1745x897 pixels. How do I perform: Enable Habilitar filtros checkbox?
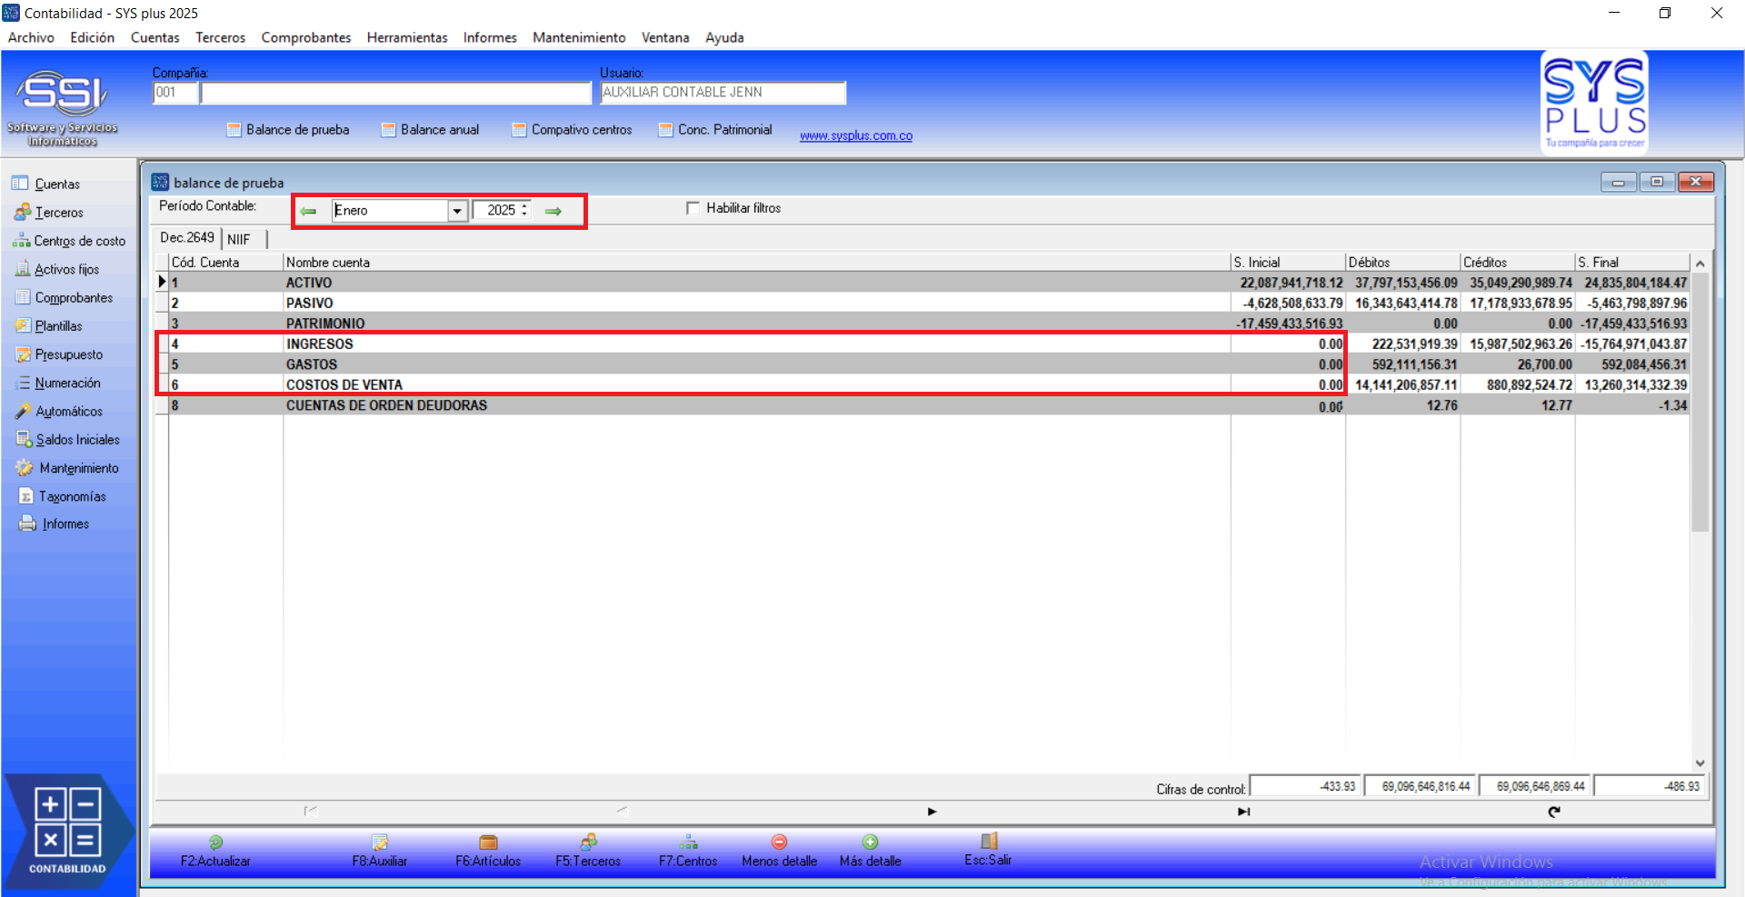tap(693, 208)
